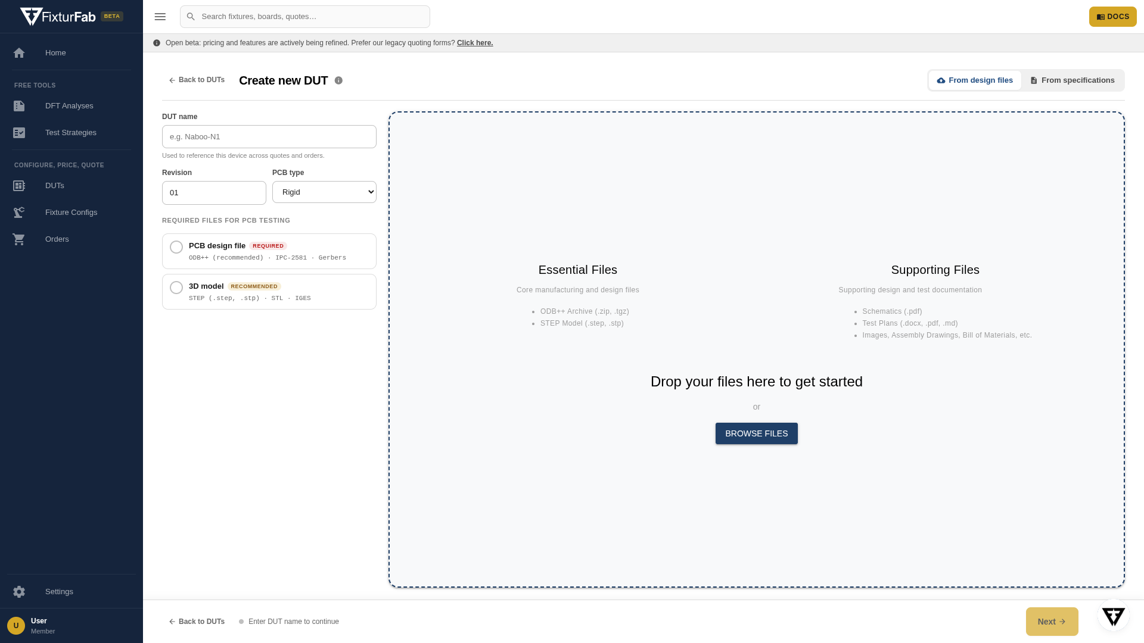
Task: Open the Fixture Configs icon
Action: [x=19, y=213]
